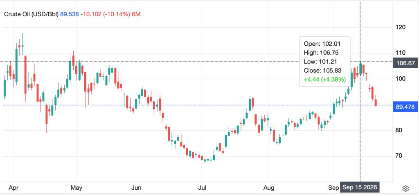Viewport: 419px width, 195px height.
Task: Click the 110 price axis label
Action: [x=401, y=53]
